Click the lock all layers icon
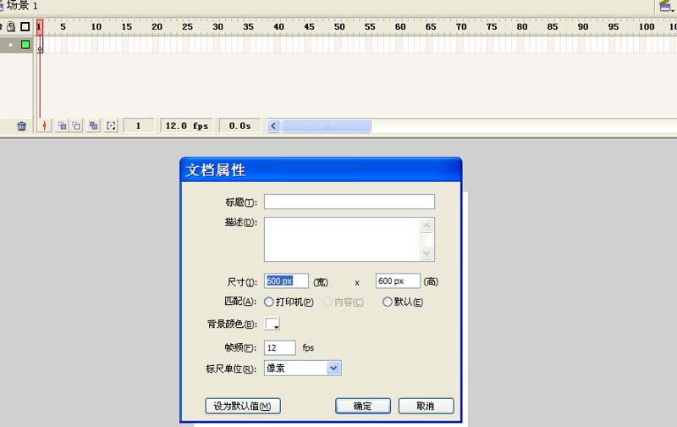 pos(11,27)
